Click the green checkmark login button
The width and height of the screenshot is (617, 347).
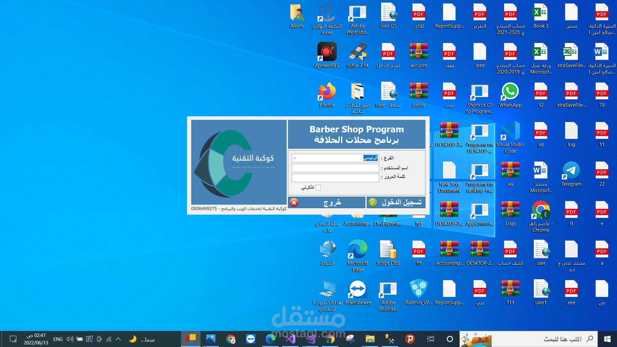[396, 202]
